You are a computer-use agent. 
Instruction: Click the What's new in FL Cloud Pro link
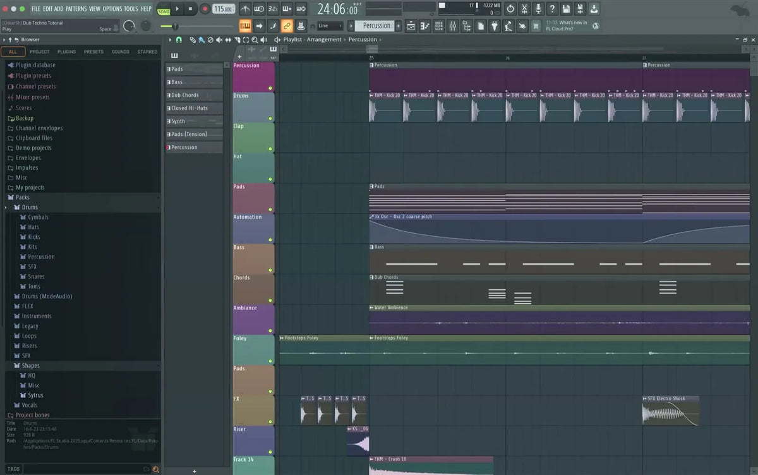pos(567,26)
